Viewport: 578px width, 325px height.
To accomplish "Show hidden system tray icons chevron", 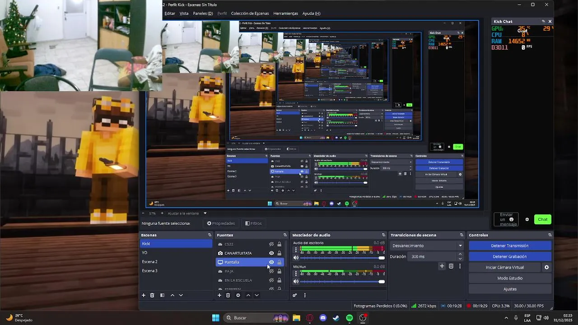I will coord(506,318).
